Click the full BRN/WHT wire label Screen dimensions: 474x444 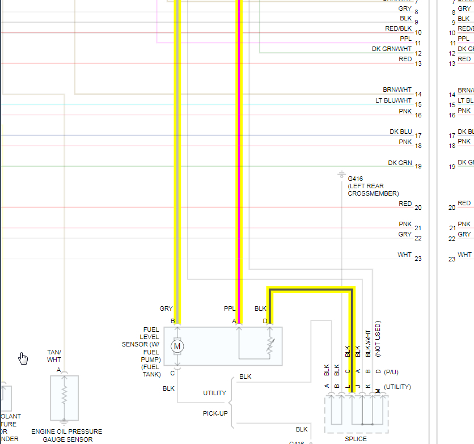click(x=397, y=90)
